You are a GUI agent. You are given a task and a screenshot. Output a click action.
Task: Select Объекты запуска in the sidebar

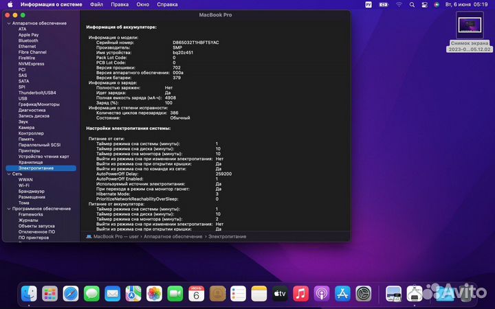36,226
